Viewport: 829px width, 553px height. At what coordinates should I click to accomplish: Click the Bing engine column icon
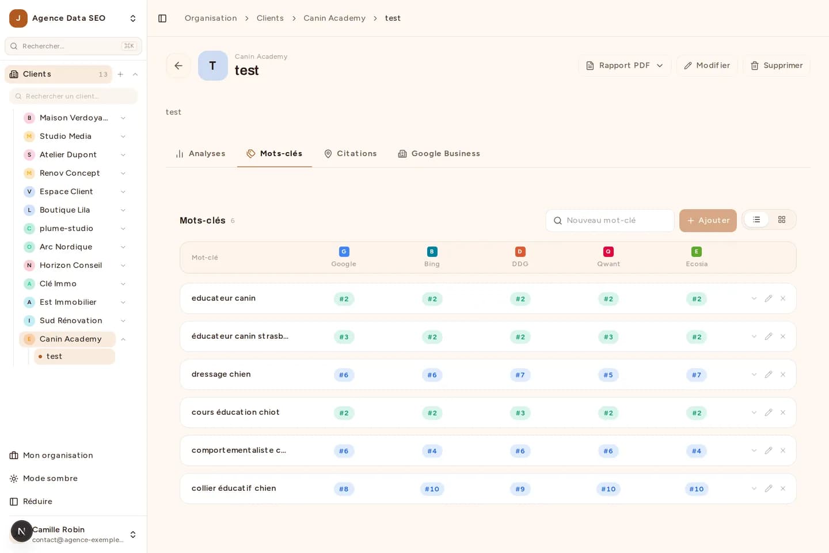point(432,252)
